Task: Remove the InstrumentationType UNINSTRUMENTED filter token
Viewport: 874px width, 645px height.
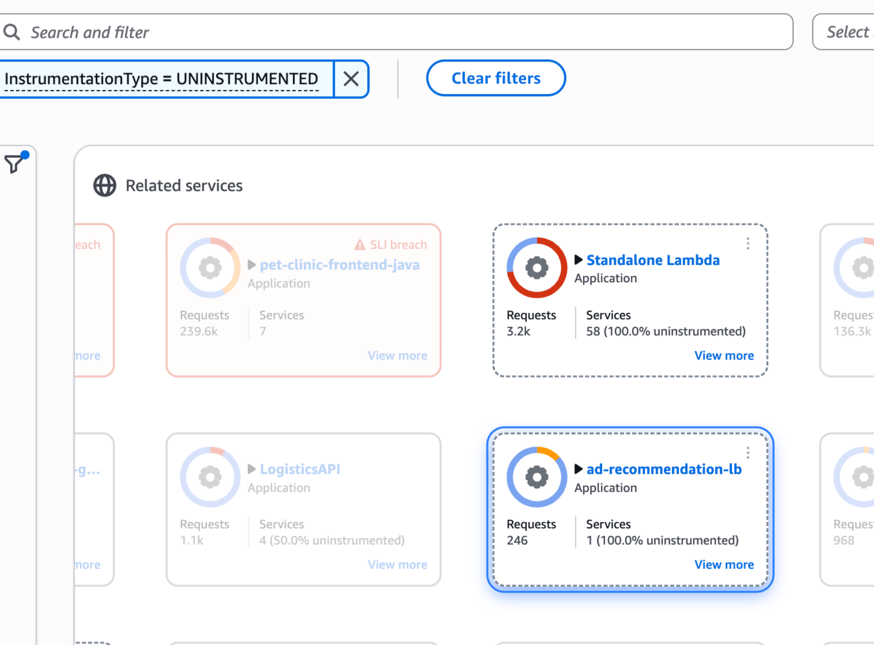Action: (x=351, y=78)
